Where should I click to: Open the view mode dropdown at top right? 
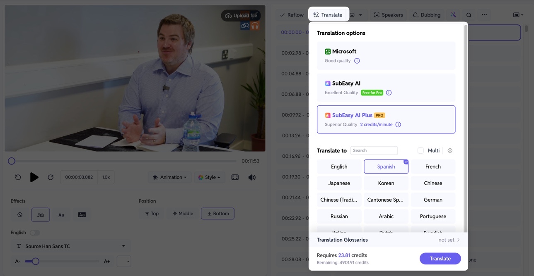pyautogui.click(x=518, y=15)
